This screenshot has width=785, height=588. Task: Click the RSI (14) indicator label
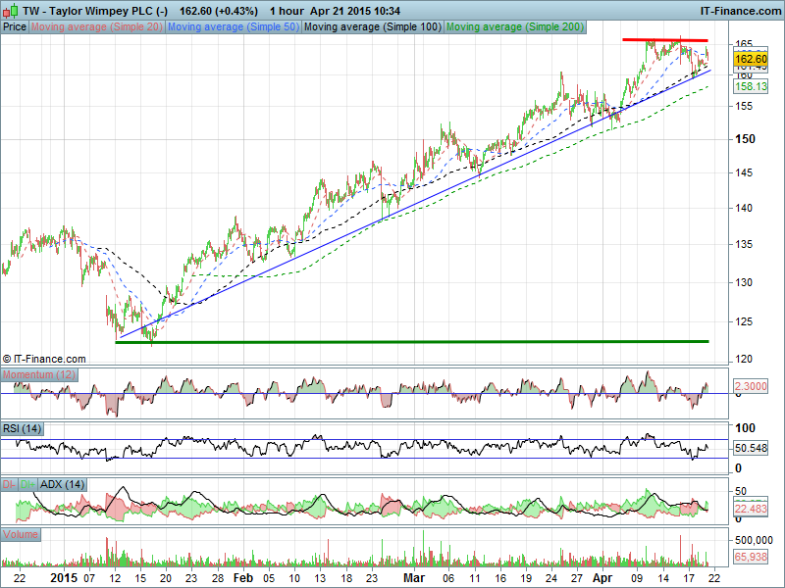tap(22, 428)
